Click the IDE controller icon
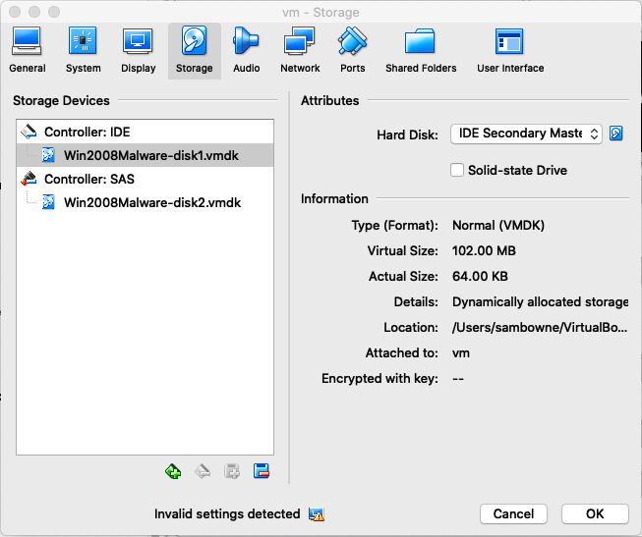 coord(29,132)
